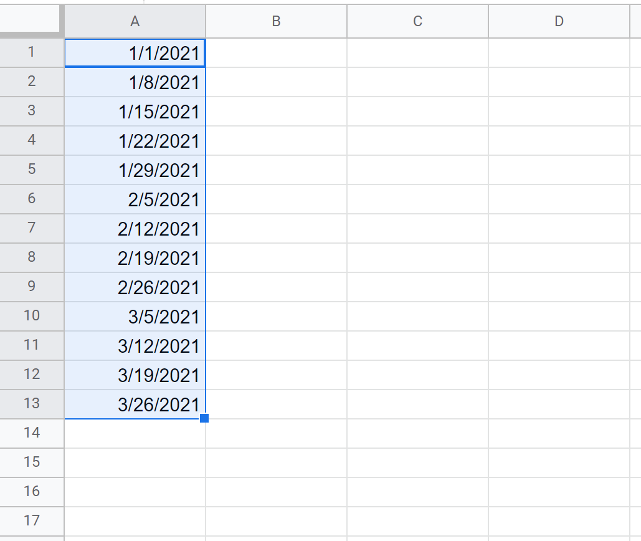Viewport: 641px width, 541px height.
Task: Click row 14 header
Action: click(32, 433)
